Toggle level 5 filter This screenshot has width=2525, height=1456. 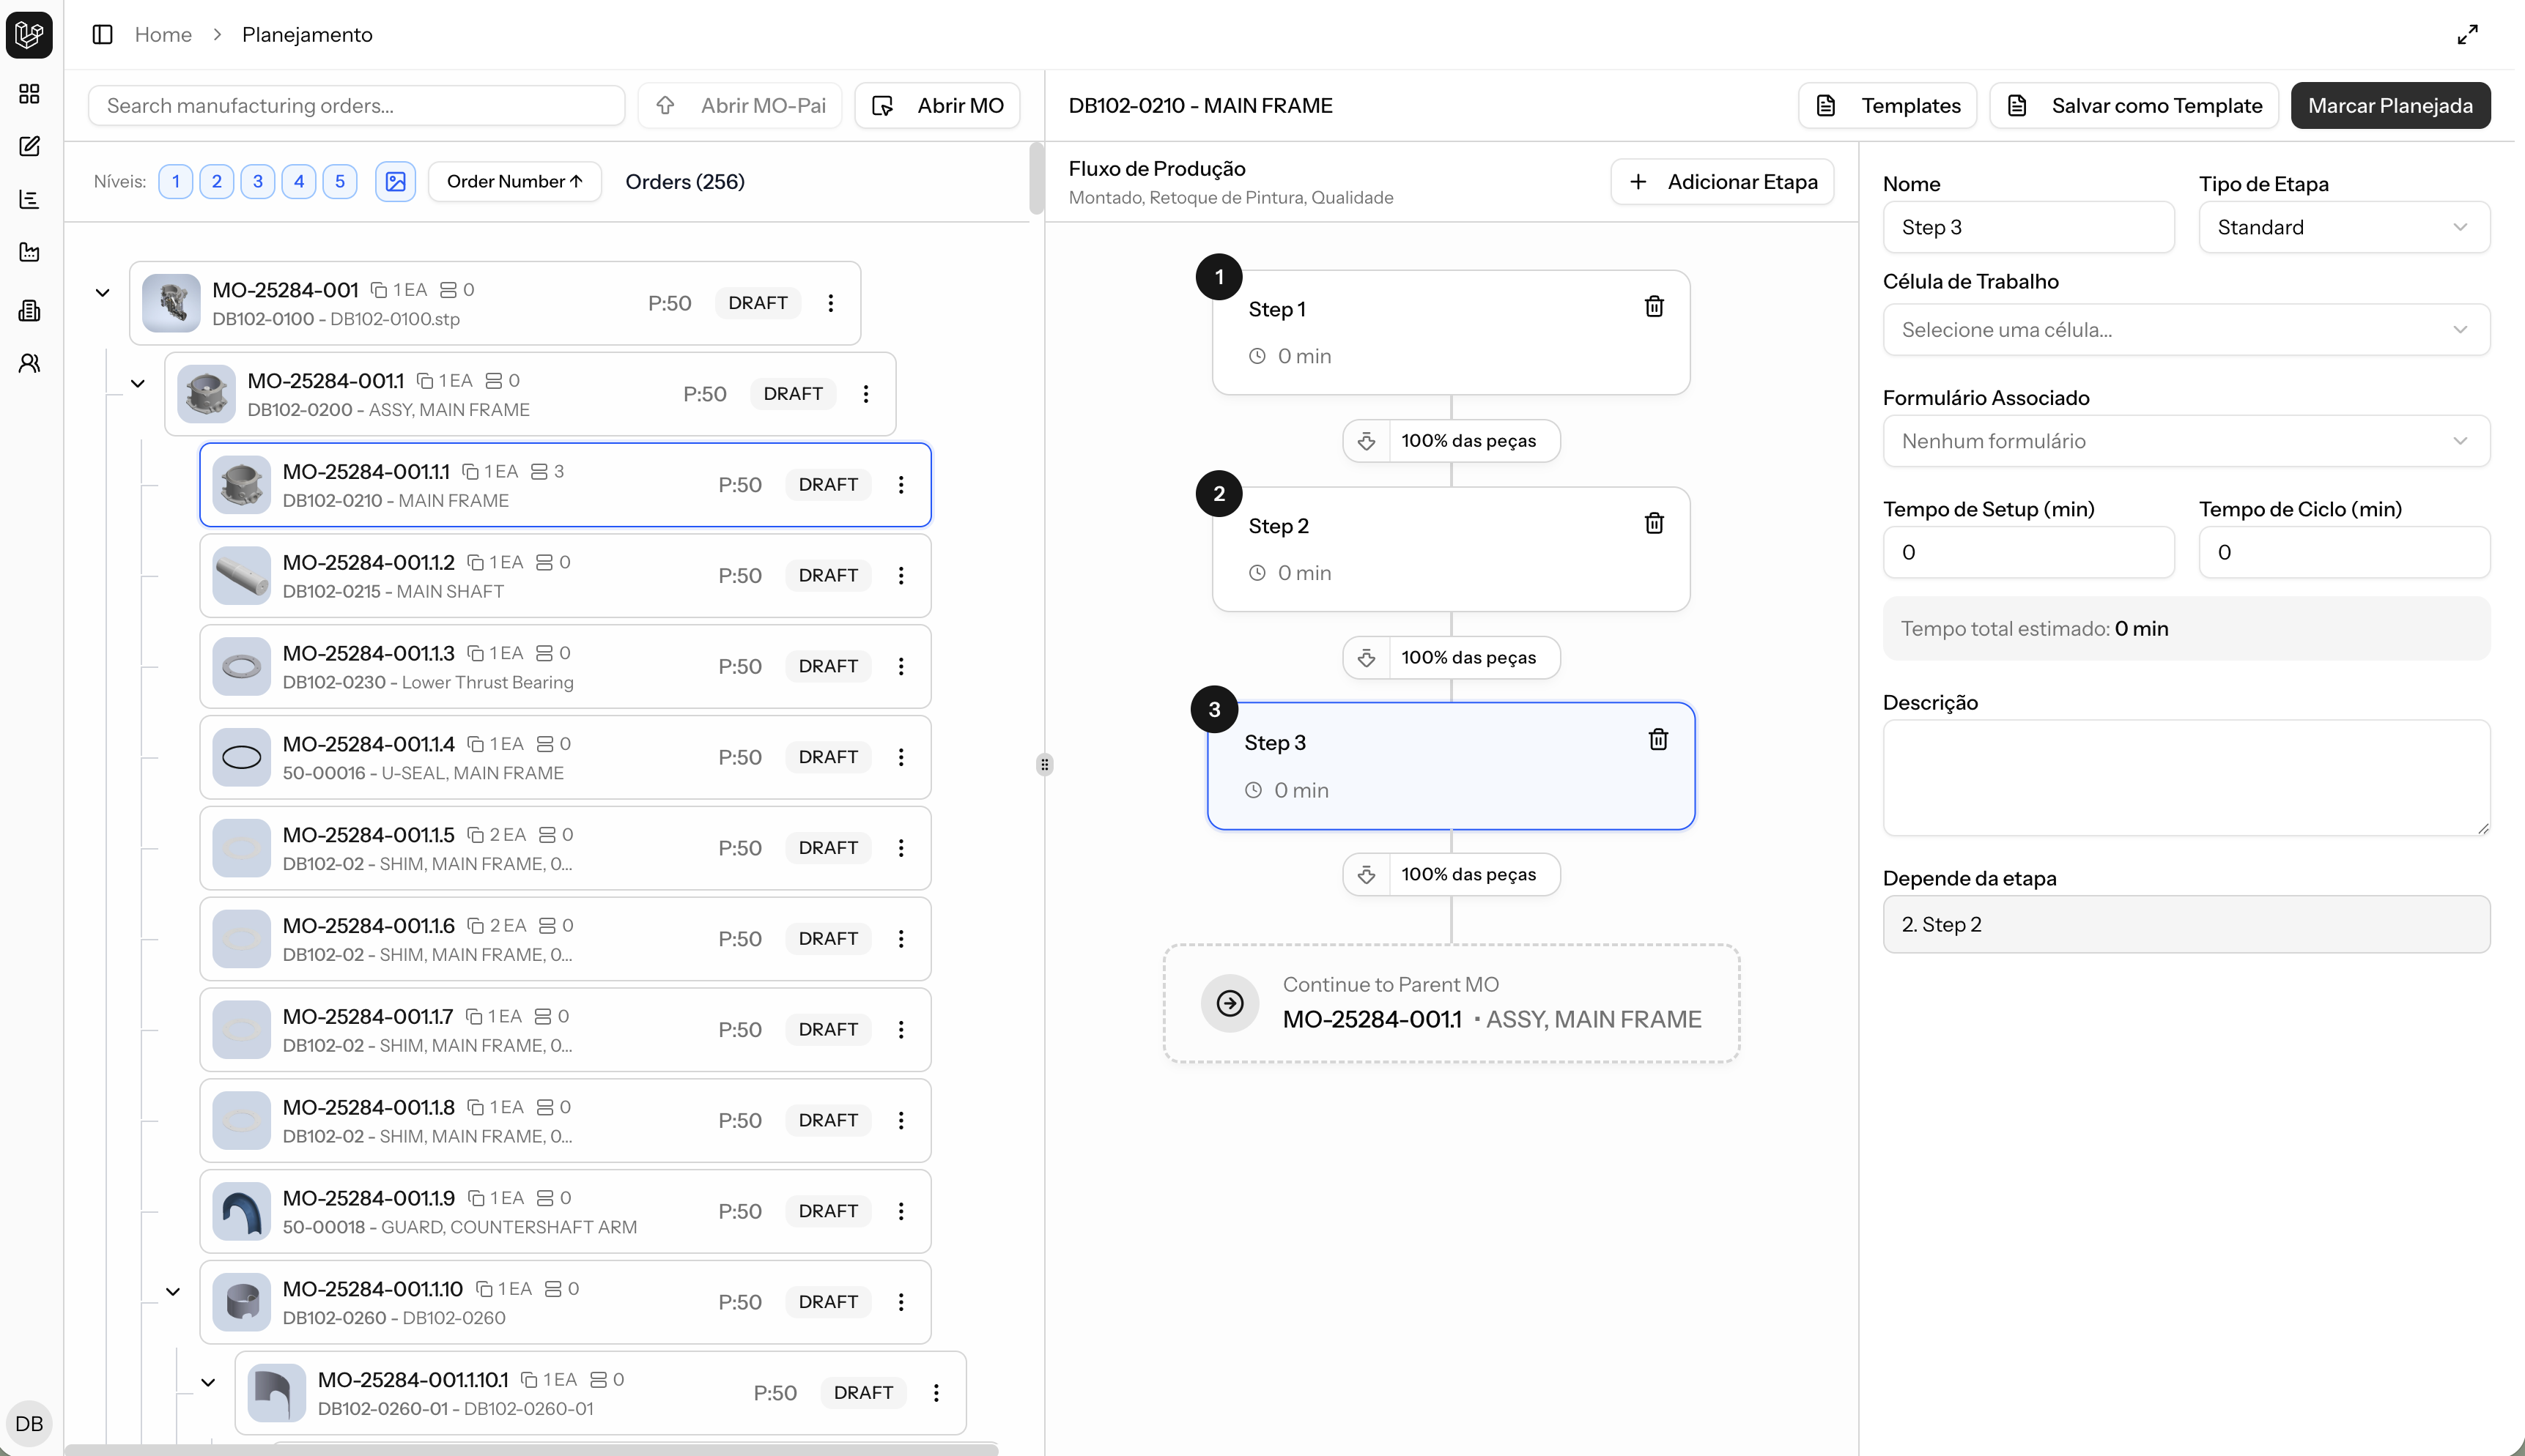339,181
